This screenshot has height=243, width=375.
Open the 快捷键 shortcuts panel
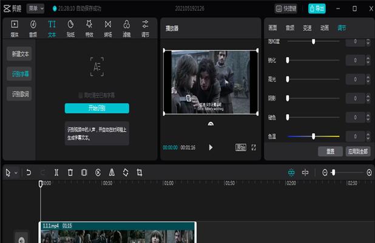pos(286,9)
